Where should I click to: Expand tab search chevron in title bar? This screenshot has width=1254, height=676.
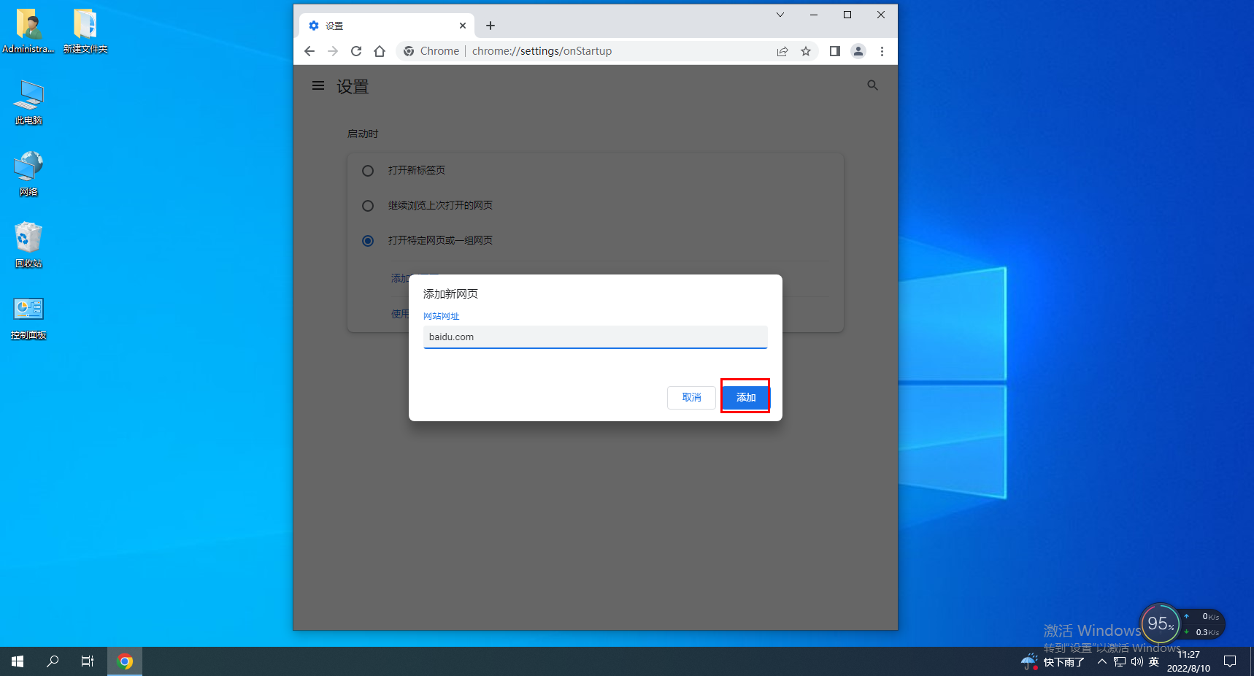click(x=780, y=15)
